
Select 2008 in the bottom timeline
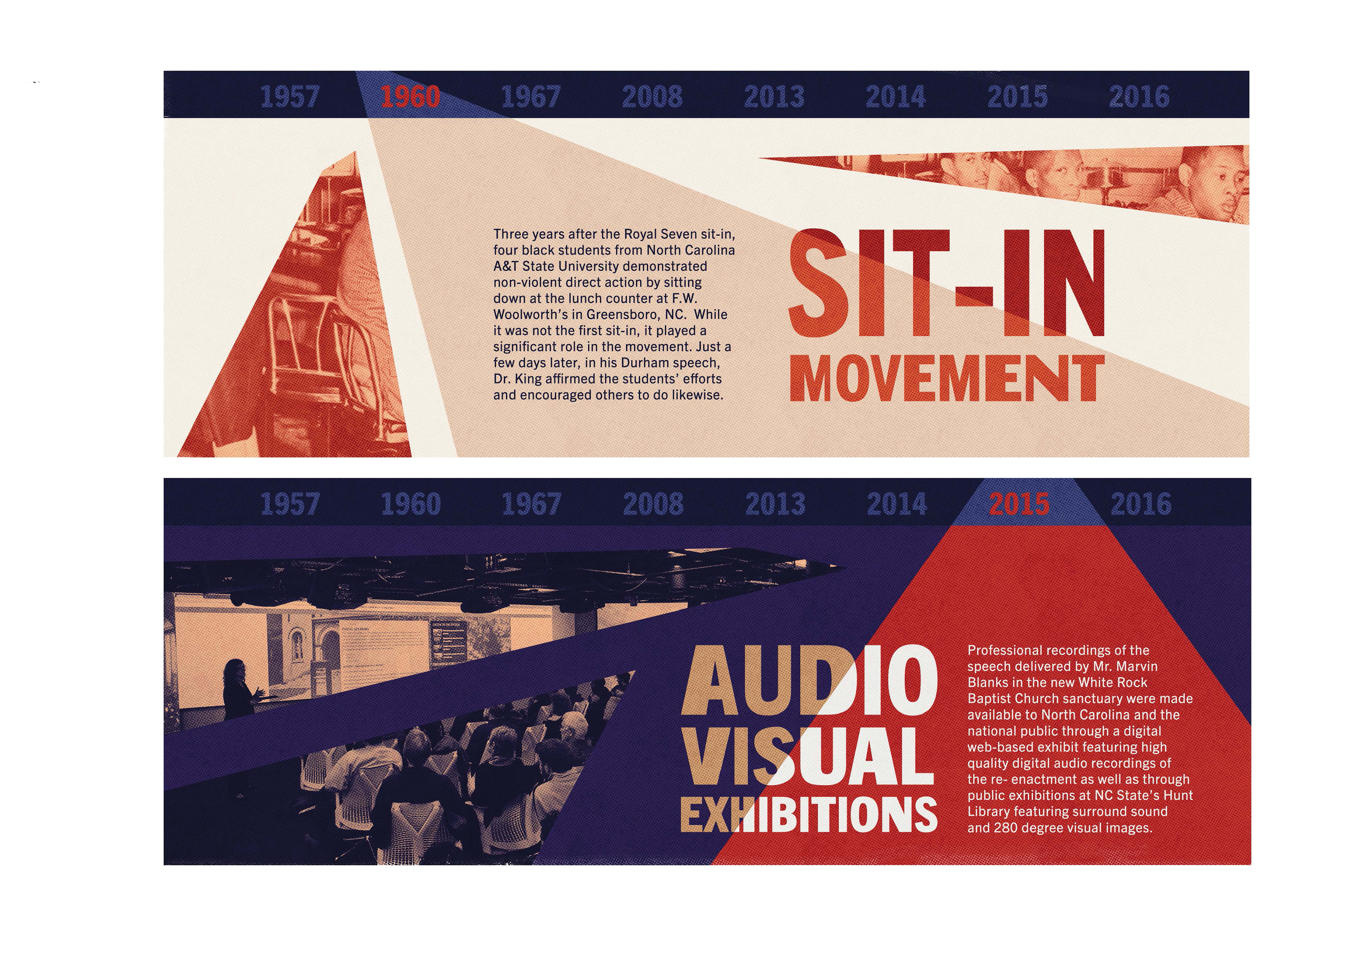pyautogui.click(x=653, y=505)
